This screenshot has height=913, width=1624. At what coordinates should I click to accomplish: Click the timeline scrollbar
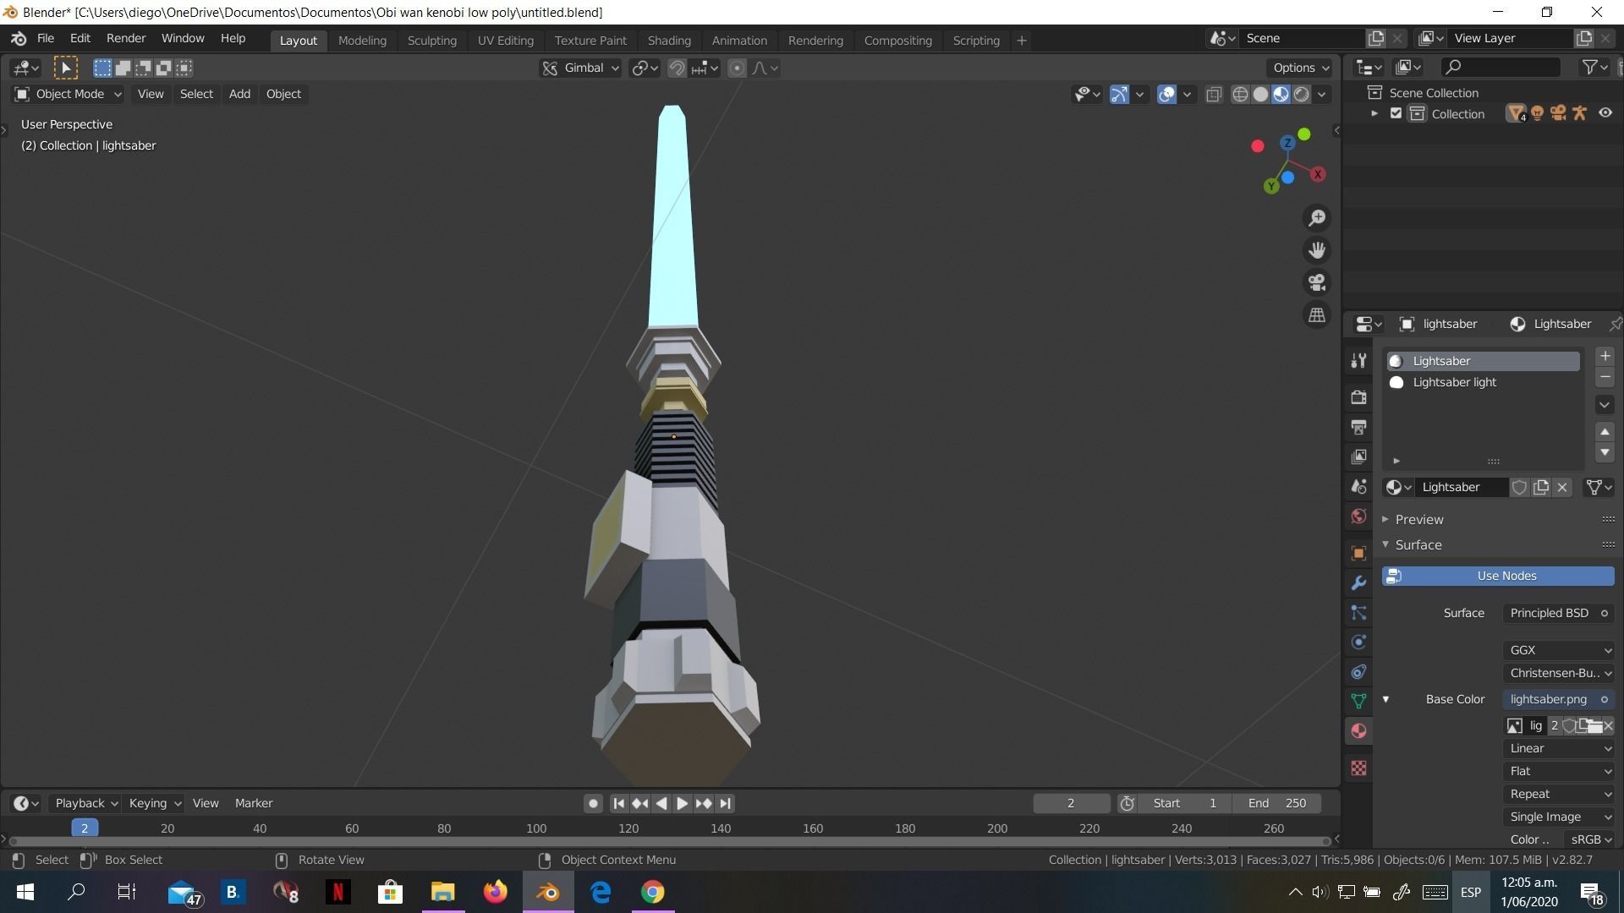[668, 841]
